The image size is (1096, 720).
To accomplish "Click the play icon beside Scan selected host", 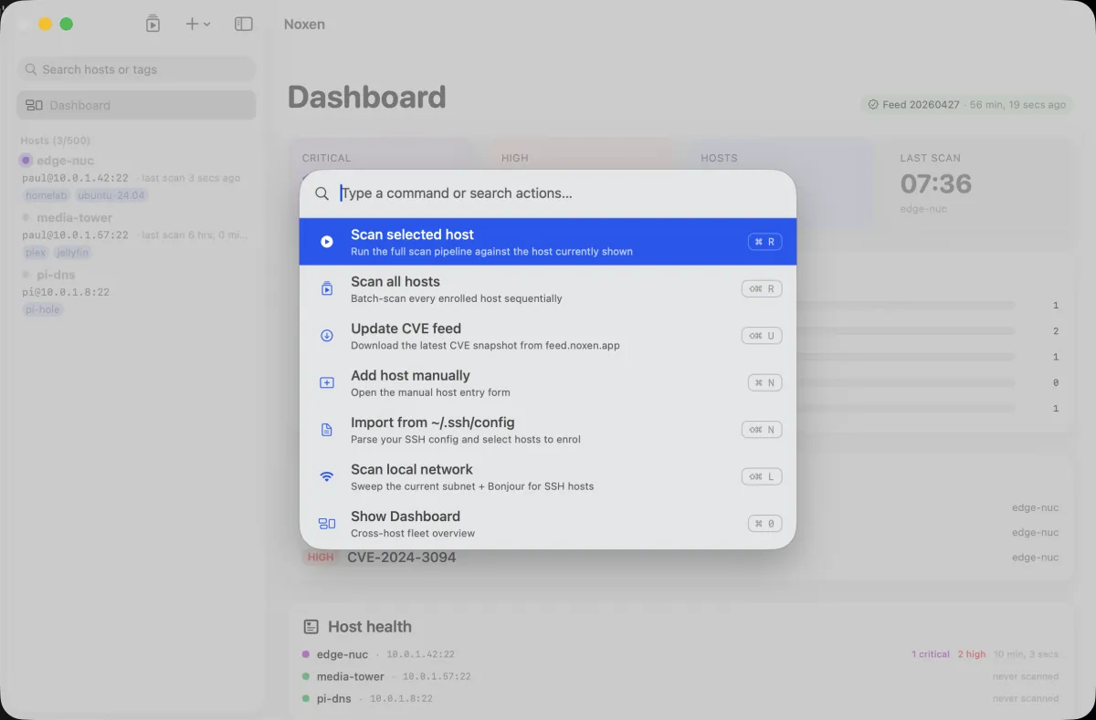I will [x=326, y=241].
